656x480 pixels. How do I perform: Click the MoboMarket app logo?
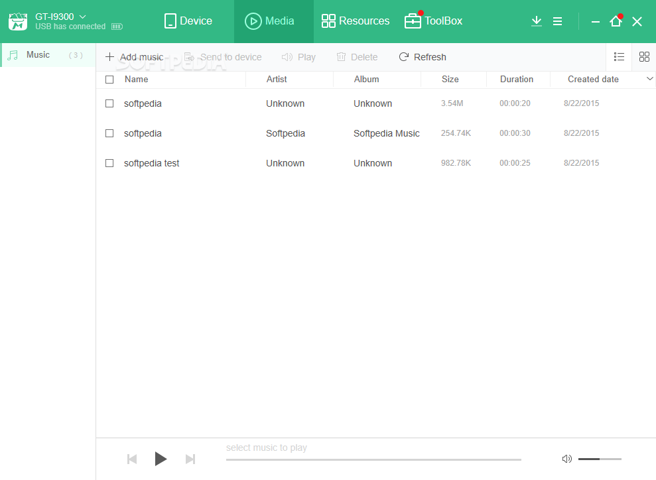tap(18, 21)
